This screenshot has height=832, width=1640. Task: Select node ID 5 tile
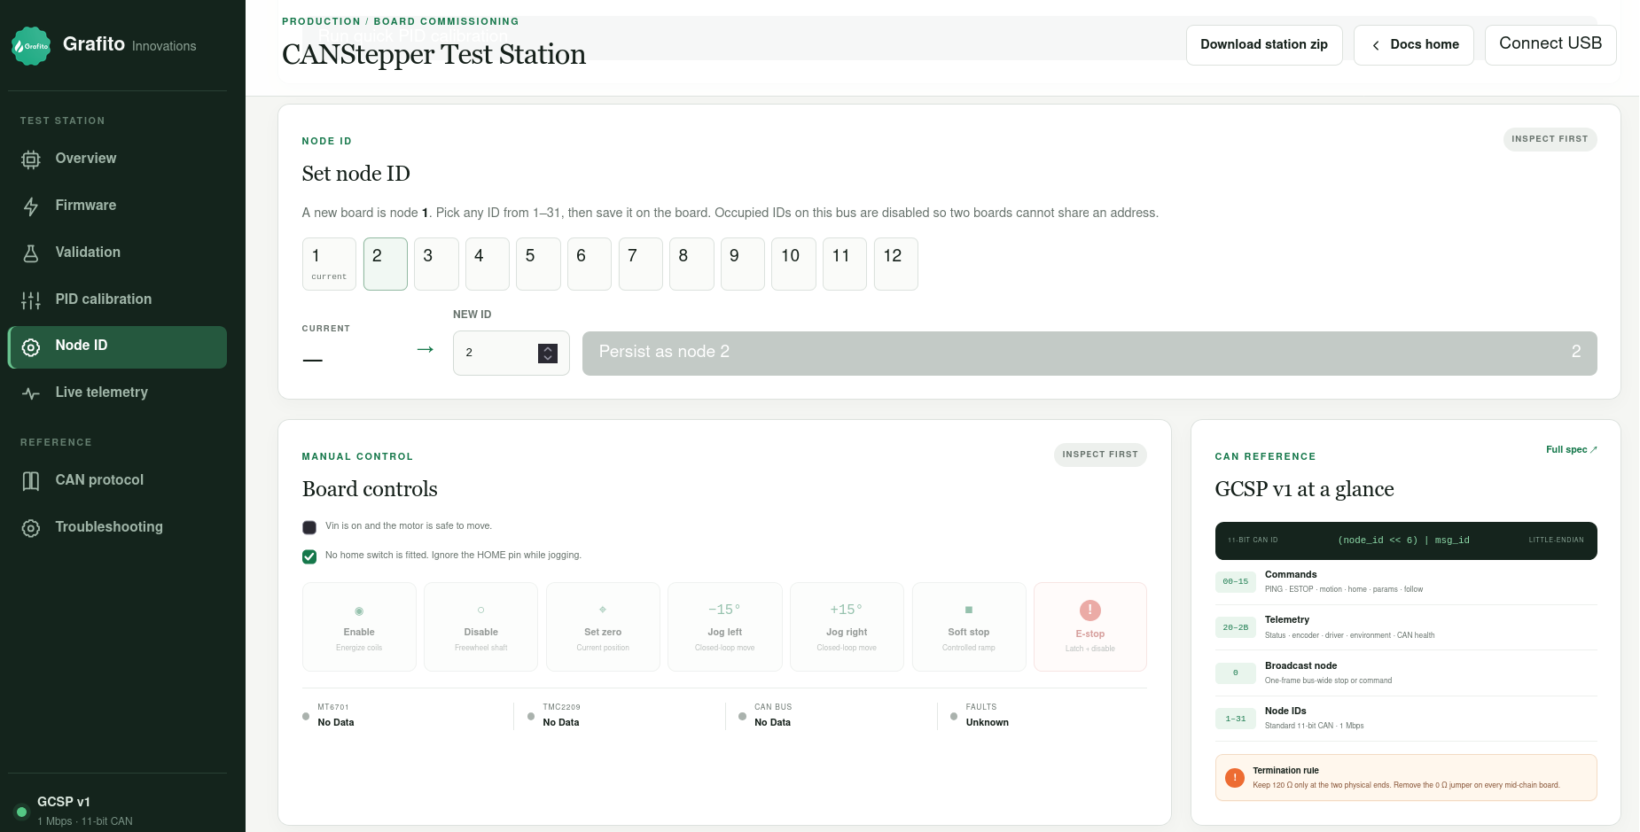tap(538, 264)
